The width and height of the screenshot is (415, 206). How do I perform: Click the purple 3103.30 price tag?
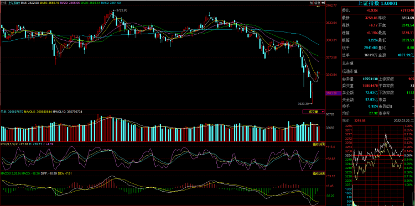334,93
